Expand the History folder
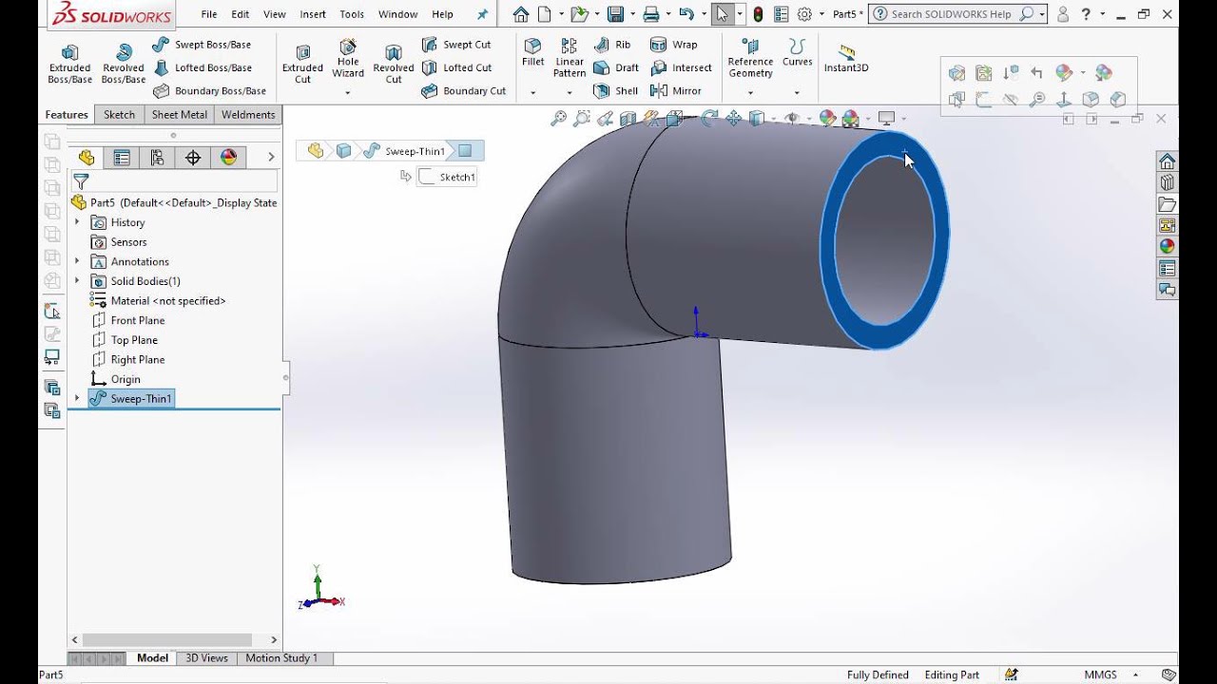The width and height of the screenshot is (1217, 684). 77,222
